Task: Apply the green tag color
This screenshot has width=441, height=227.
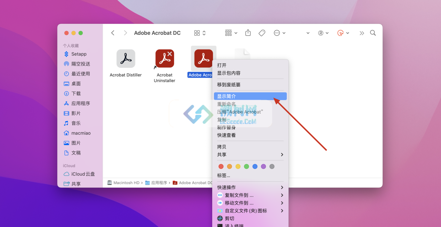Action: coord(246,166)
